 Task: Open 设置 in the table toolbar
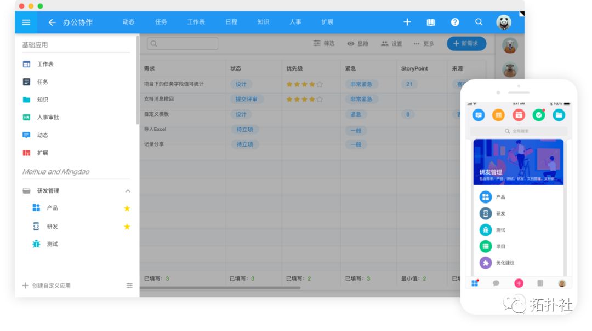point(391,44)
